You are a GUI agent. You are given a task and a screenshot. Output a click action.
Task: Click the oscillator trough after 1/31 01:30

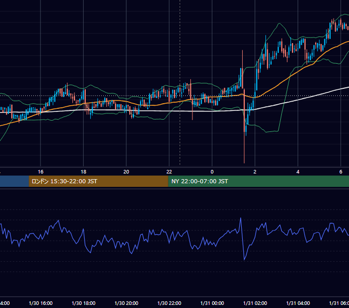point(244,259)
